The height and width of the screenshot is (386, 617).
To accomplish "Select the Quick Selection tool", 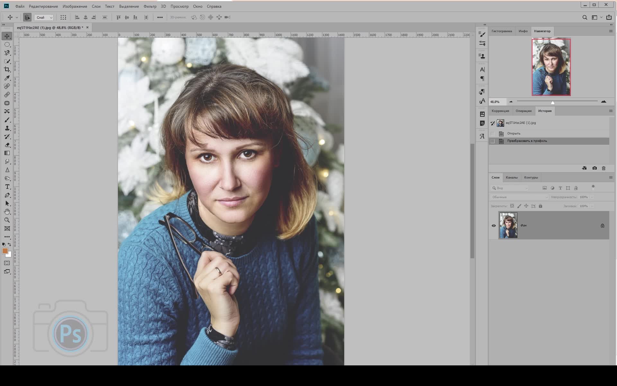I will click(7, 61).
